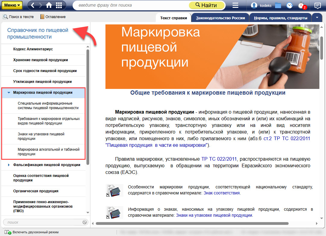Clear the sidebar search field

85,222
